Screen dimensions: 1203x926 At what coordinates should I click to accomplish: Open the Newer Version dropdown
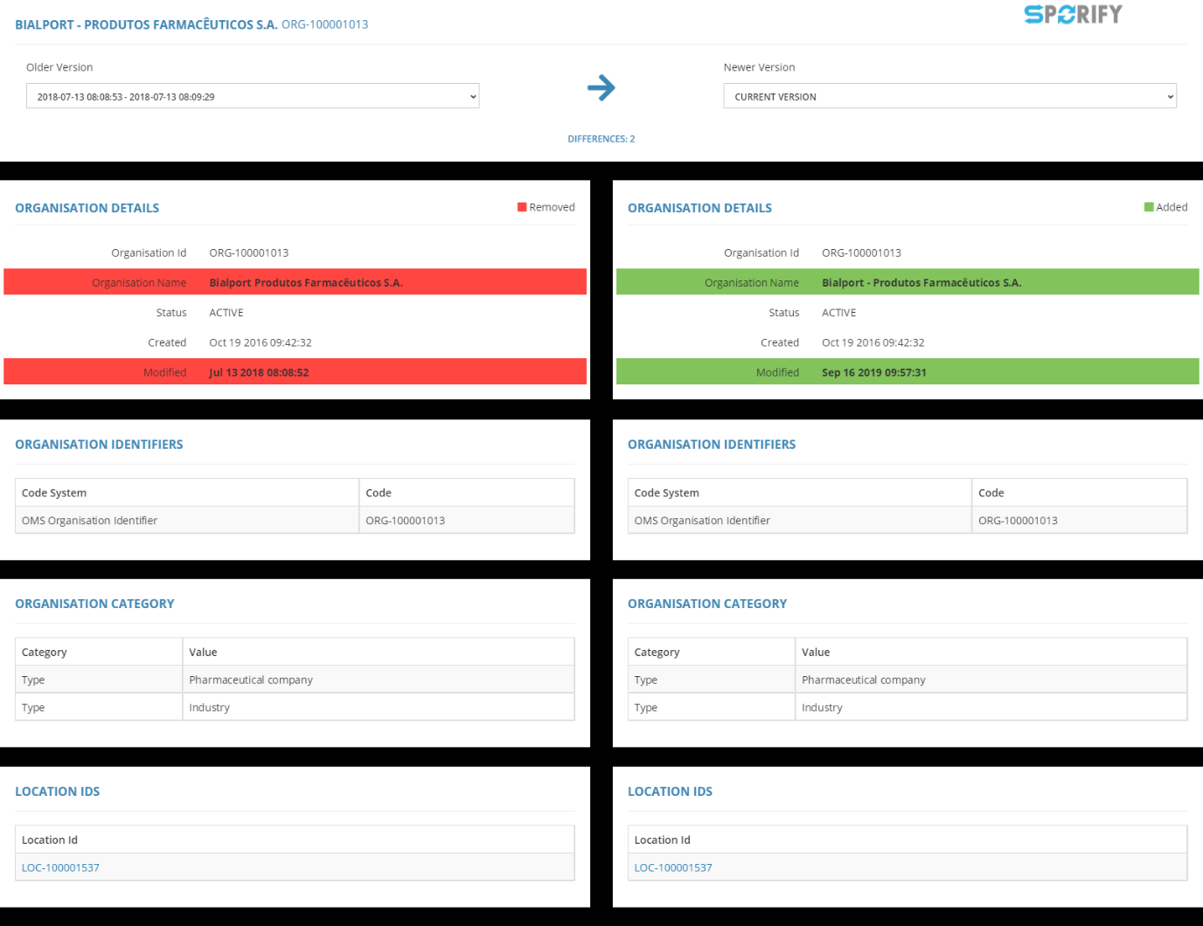tap(949, 96)
